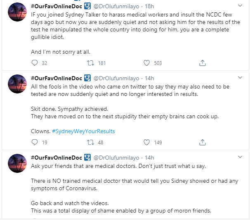Share the Clowns tweet via share icon

click(x=203, y=142)
